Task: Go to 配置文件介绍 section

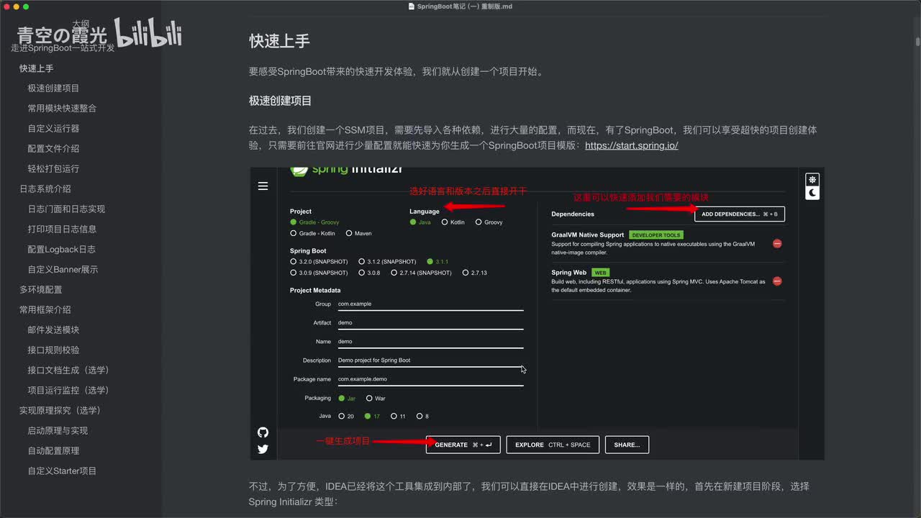Action: click(53, 149)
